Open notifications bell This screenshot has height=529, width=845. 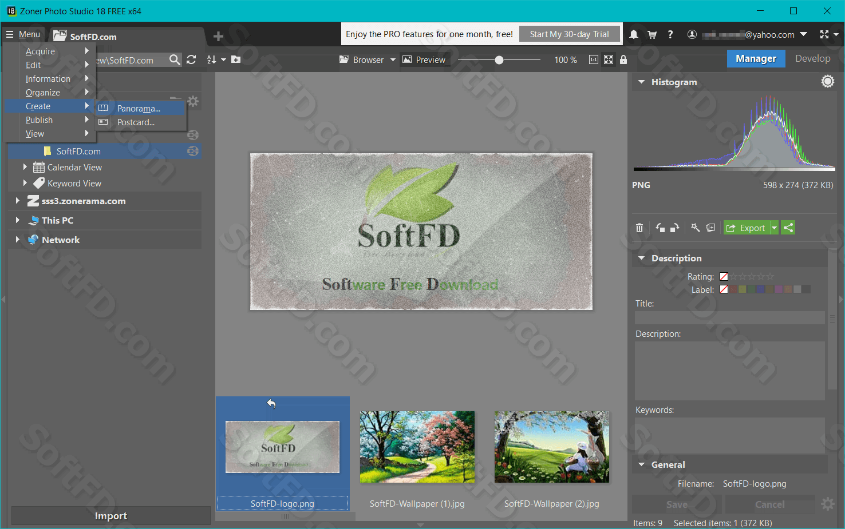[x=634, y=34]
